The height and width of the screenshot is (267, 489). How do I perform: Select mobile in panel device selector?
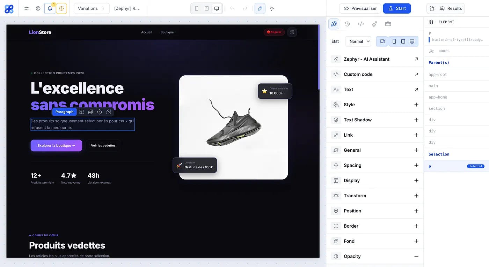point(394,41)
